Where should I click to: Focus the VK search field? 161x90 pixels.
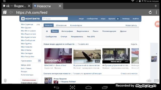tap(55, 19)
